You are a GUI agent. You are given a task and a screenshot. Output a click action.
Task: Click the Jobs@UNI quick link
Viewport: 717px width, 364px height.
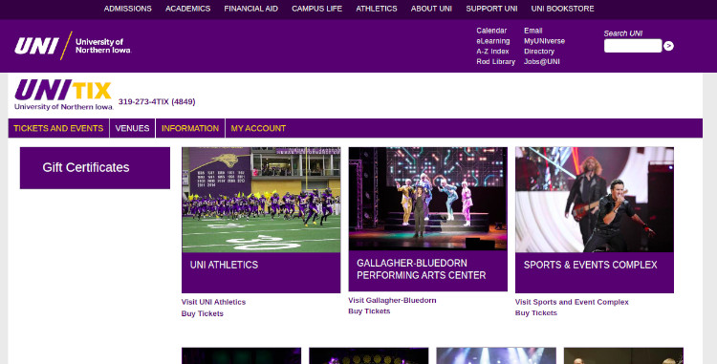pos(542,62)
